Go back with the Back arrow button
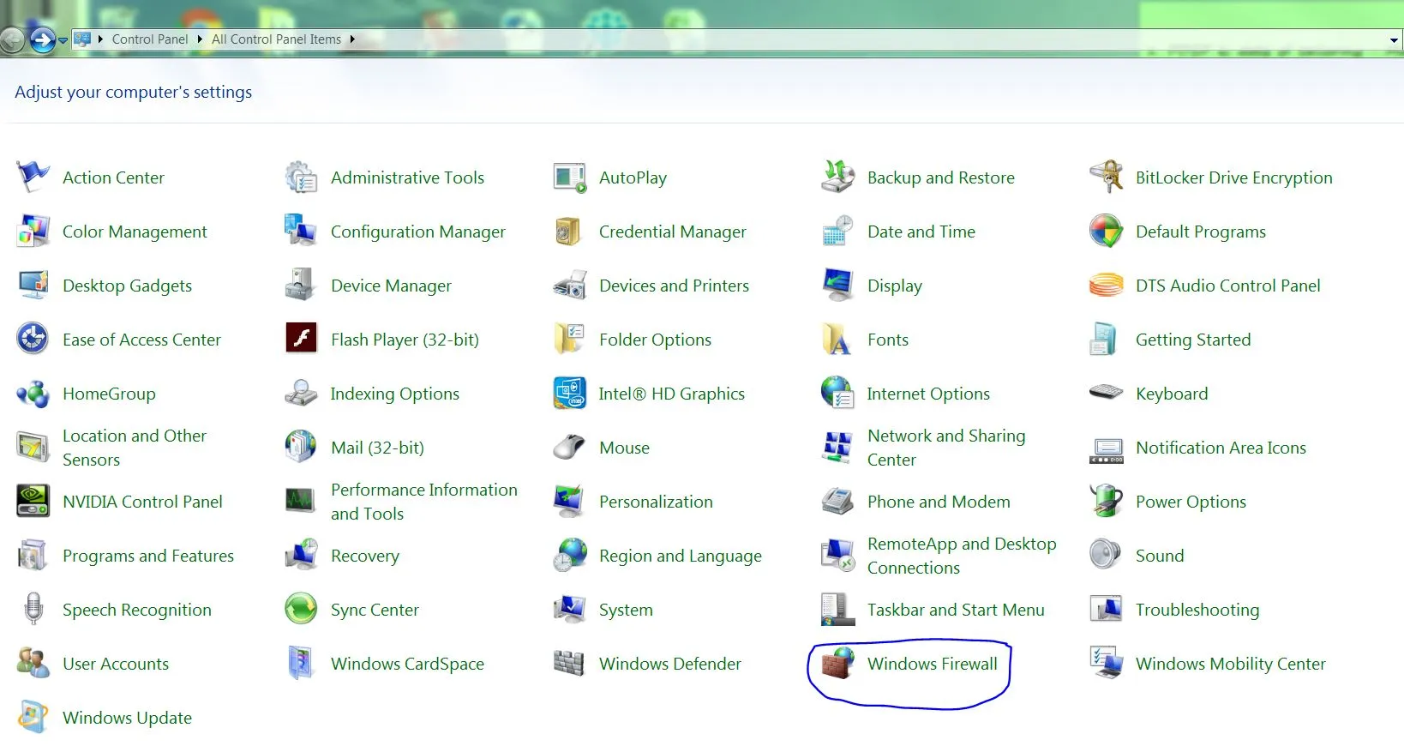This screenshot has height=752, width=1404. point(12,39)
